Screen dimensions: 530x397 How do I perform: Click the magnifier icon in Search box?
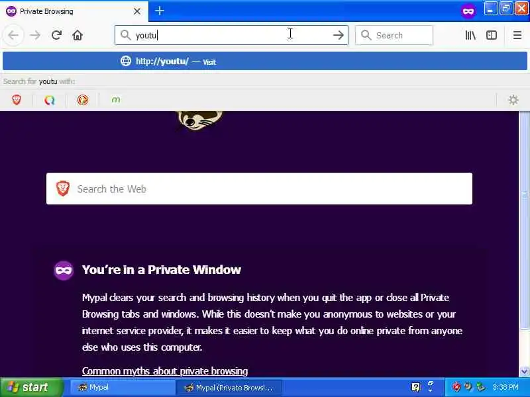click(366, 35)
